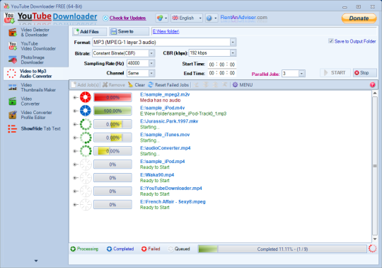This screenshot has width=382, height=268.
Task: Open Video Converter Profile Editor tab
Action: click(36, 115)
